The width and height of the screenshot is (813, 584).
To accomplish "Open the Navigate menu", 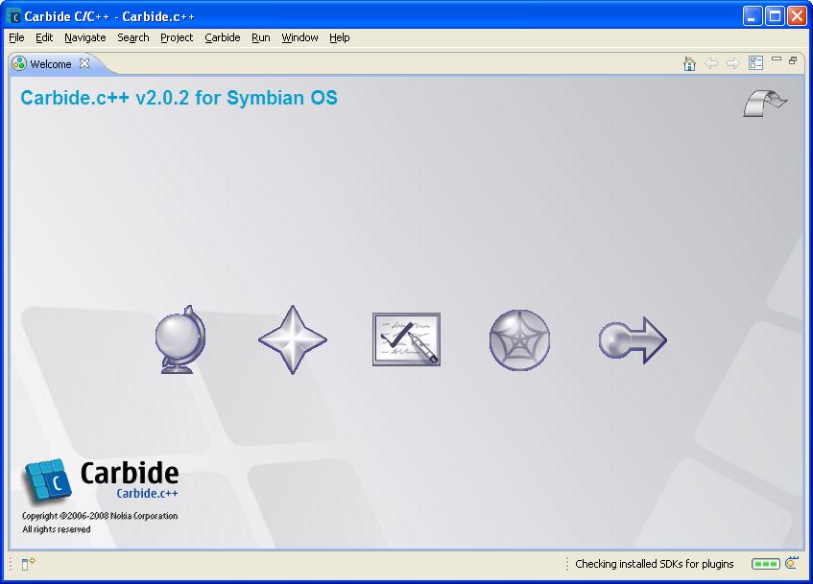I will (85, 37).
